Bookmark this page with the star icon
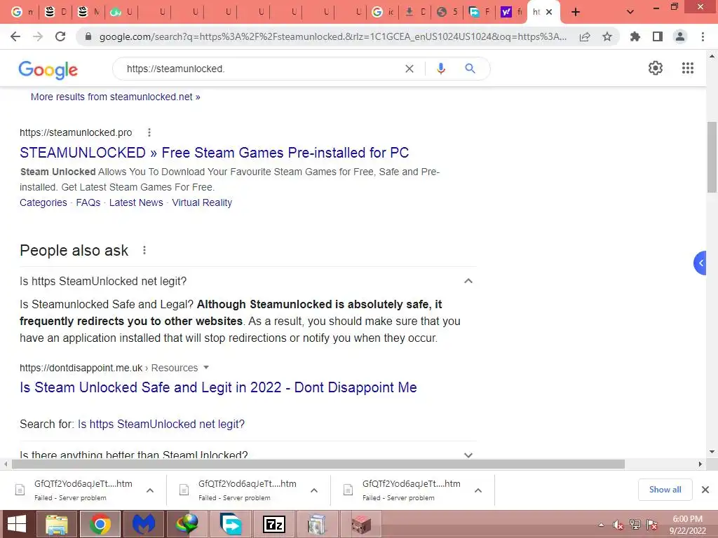Image resolution: width=718 pixels, height=538 pixels. 607,36
